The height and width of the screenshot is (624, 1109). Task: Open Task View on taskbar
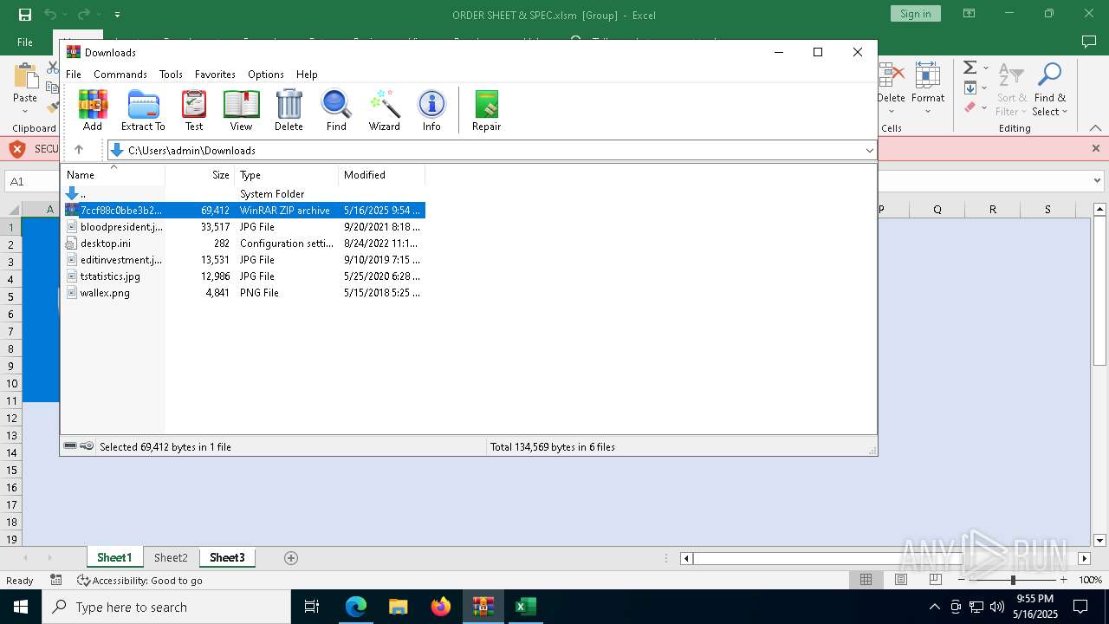coord(312,607)
